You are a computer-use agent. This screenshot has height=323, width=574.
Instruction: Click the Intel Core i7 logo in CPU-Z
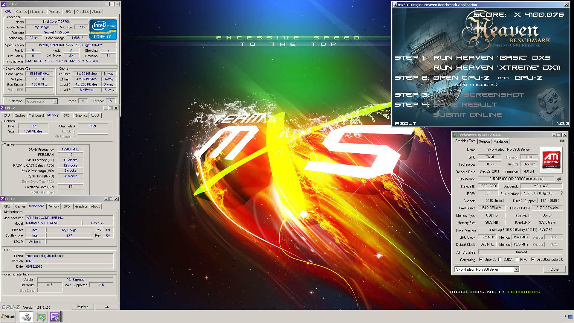tap(103, 30)
